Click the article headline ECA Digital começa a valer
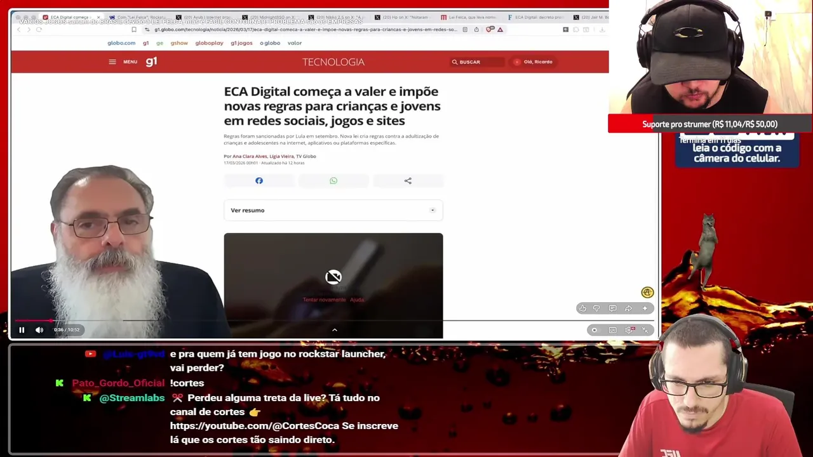The height and width of the screenshot is (457, 813). 332,106
